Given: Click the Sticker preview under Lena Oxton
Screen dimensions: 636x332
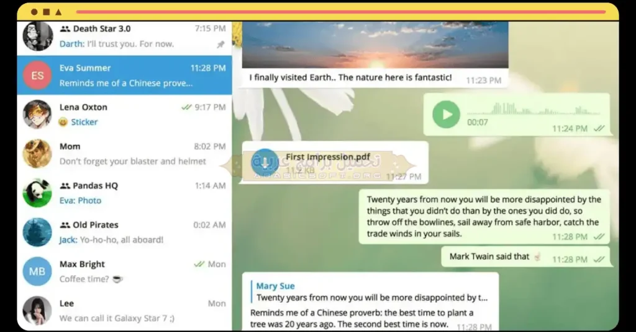Looking at the screenshot, I should (84, 122).
